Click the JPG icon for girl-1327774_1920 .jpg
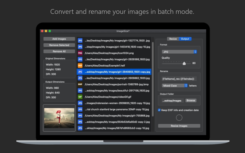Viewport: 245px width, 153px height. click(80, 41)
